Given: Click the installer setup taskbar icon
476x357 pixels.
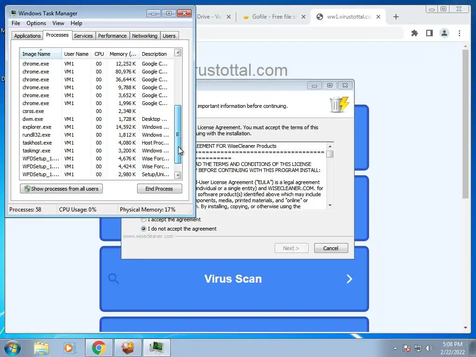Looking at the screenshot, I should click(x=128, y=348).
